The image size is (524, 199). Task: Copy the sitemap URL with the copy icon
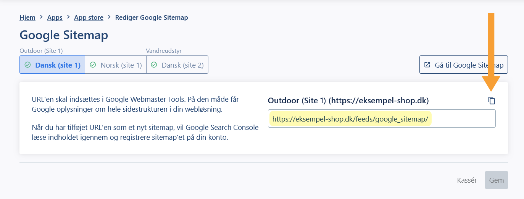coord(492,101)
